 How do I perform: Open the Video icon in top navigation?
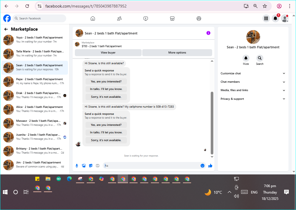(146, 19)
